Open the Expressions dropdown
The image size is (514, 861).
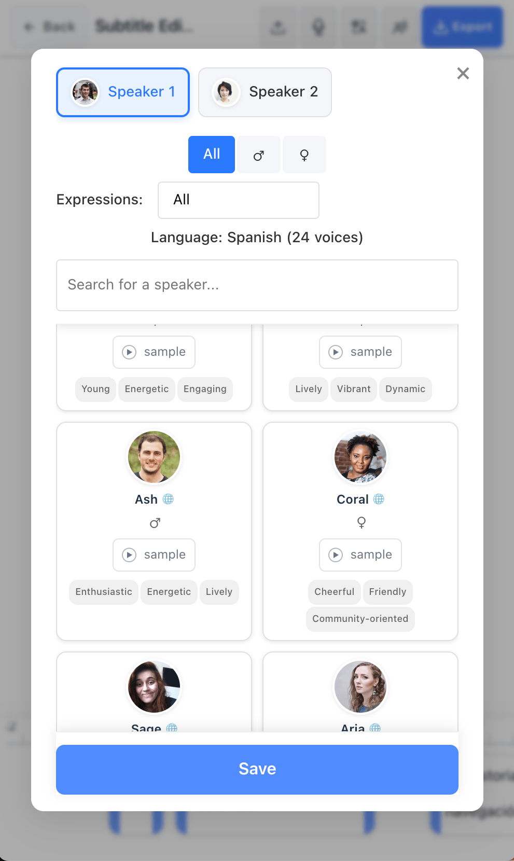(x=238, y=200)
